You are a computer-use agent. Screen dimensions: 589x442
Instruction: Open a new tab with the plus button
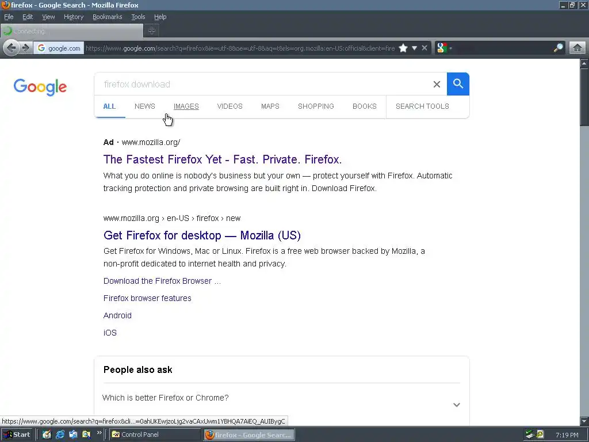coord(152,31)
